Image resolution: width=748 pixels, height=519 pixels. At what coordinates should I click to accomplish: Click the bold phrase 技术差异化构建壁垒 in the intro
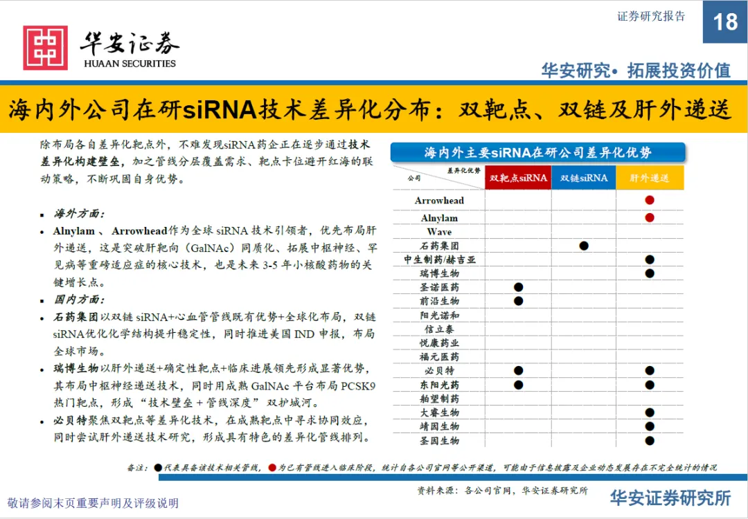tap(206, 154)
